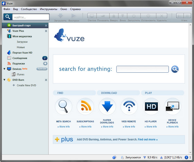Screen dimensions: 194x162
Task: Click the Find out more link
Action: tap(148, 139)
